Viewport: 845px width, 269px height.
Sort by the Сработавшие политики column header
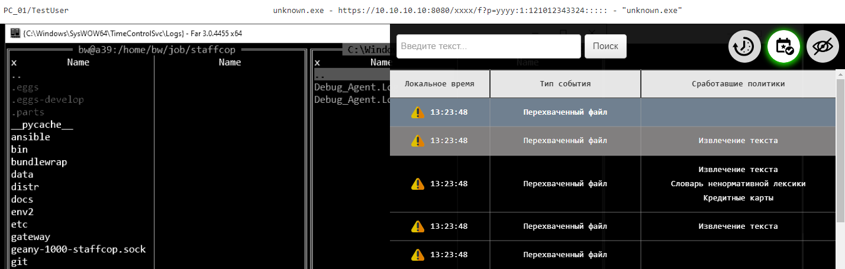pos(738,84)
